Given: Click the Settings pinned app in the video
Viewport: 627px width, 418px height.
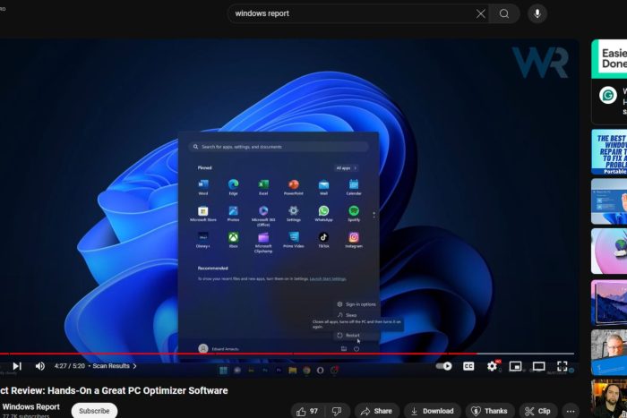Looking at the screenshot, I should pos(294,213).
